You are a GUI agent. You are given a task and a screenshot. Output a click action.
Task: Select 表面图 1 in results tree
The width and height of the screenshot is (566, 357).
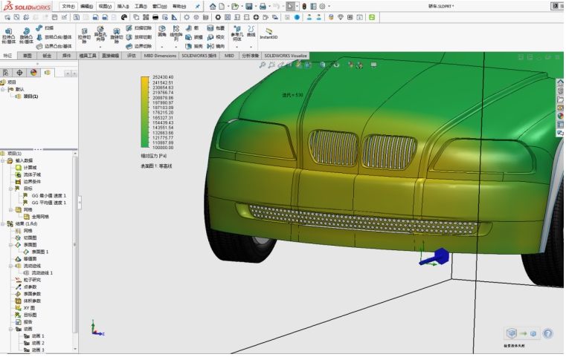pos(40,252)
